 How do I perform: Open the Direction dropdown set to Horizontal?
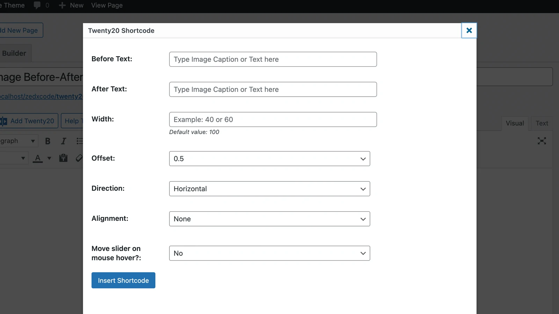pos(269,189)
